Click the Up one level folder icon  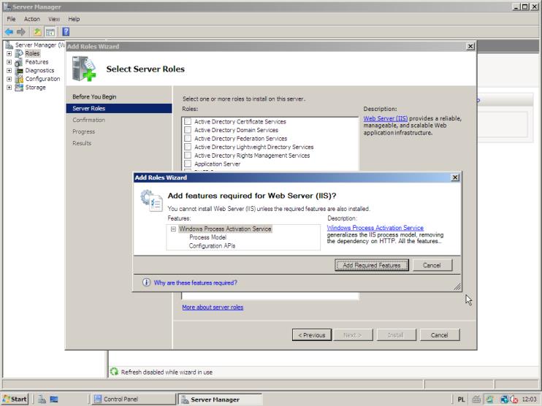coord(37,32)
